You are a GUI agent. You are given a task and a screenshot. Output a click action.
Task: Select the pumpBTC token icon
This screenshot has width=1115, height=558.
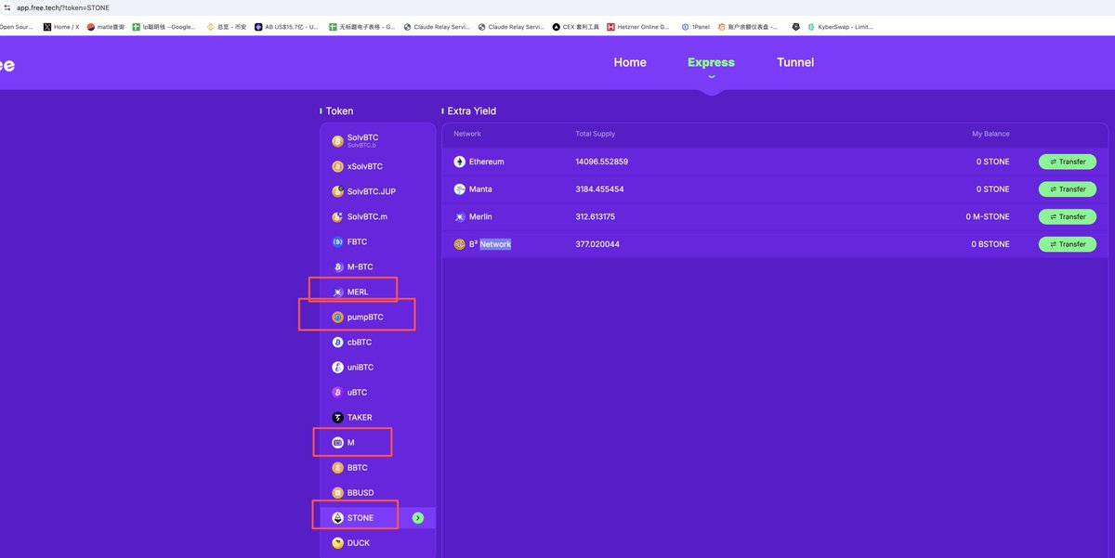[x=337, y=317]
